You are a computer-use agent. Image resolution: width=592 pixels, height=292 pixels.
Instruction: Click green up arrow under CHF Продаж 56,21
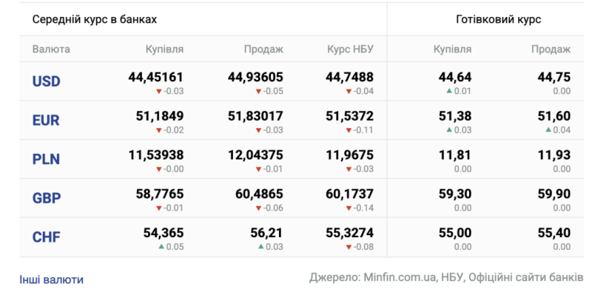[x=261, y=247]
